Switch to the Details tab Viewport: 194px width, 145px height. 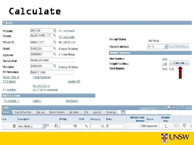[x=6, y=112]
